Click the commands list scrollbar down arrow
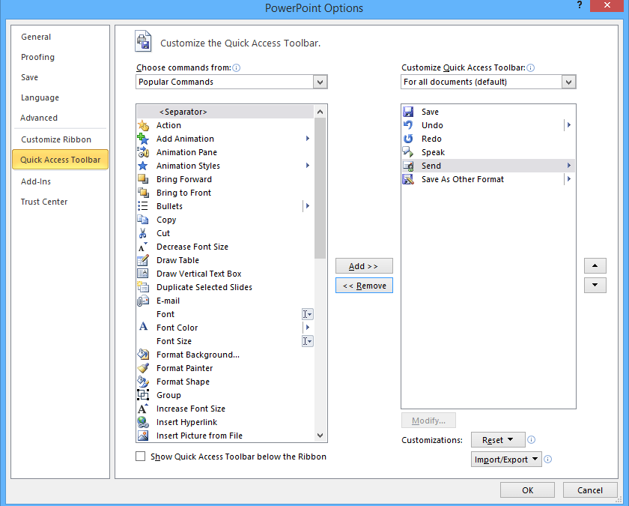 click(320, 436)
